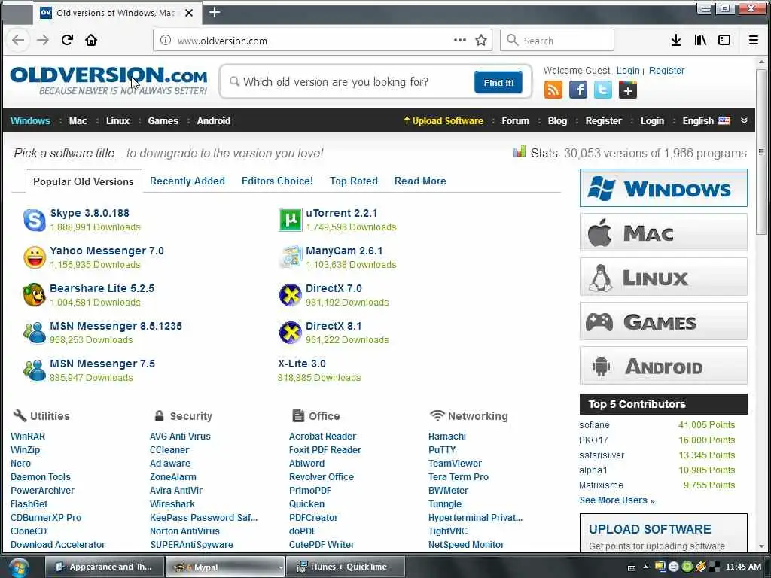Open the large Android category button
The height and width of the screenshot is (578, 771).
663,366
